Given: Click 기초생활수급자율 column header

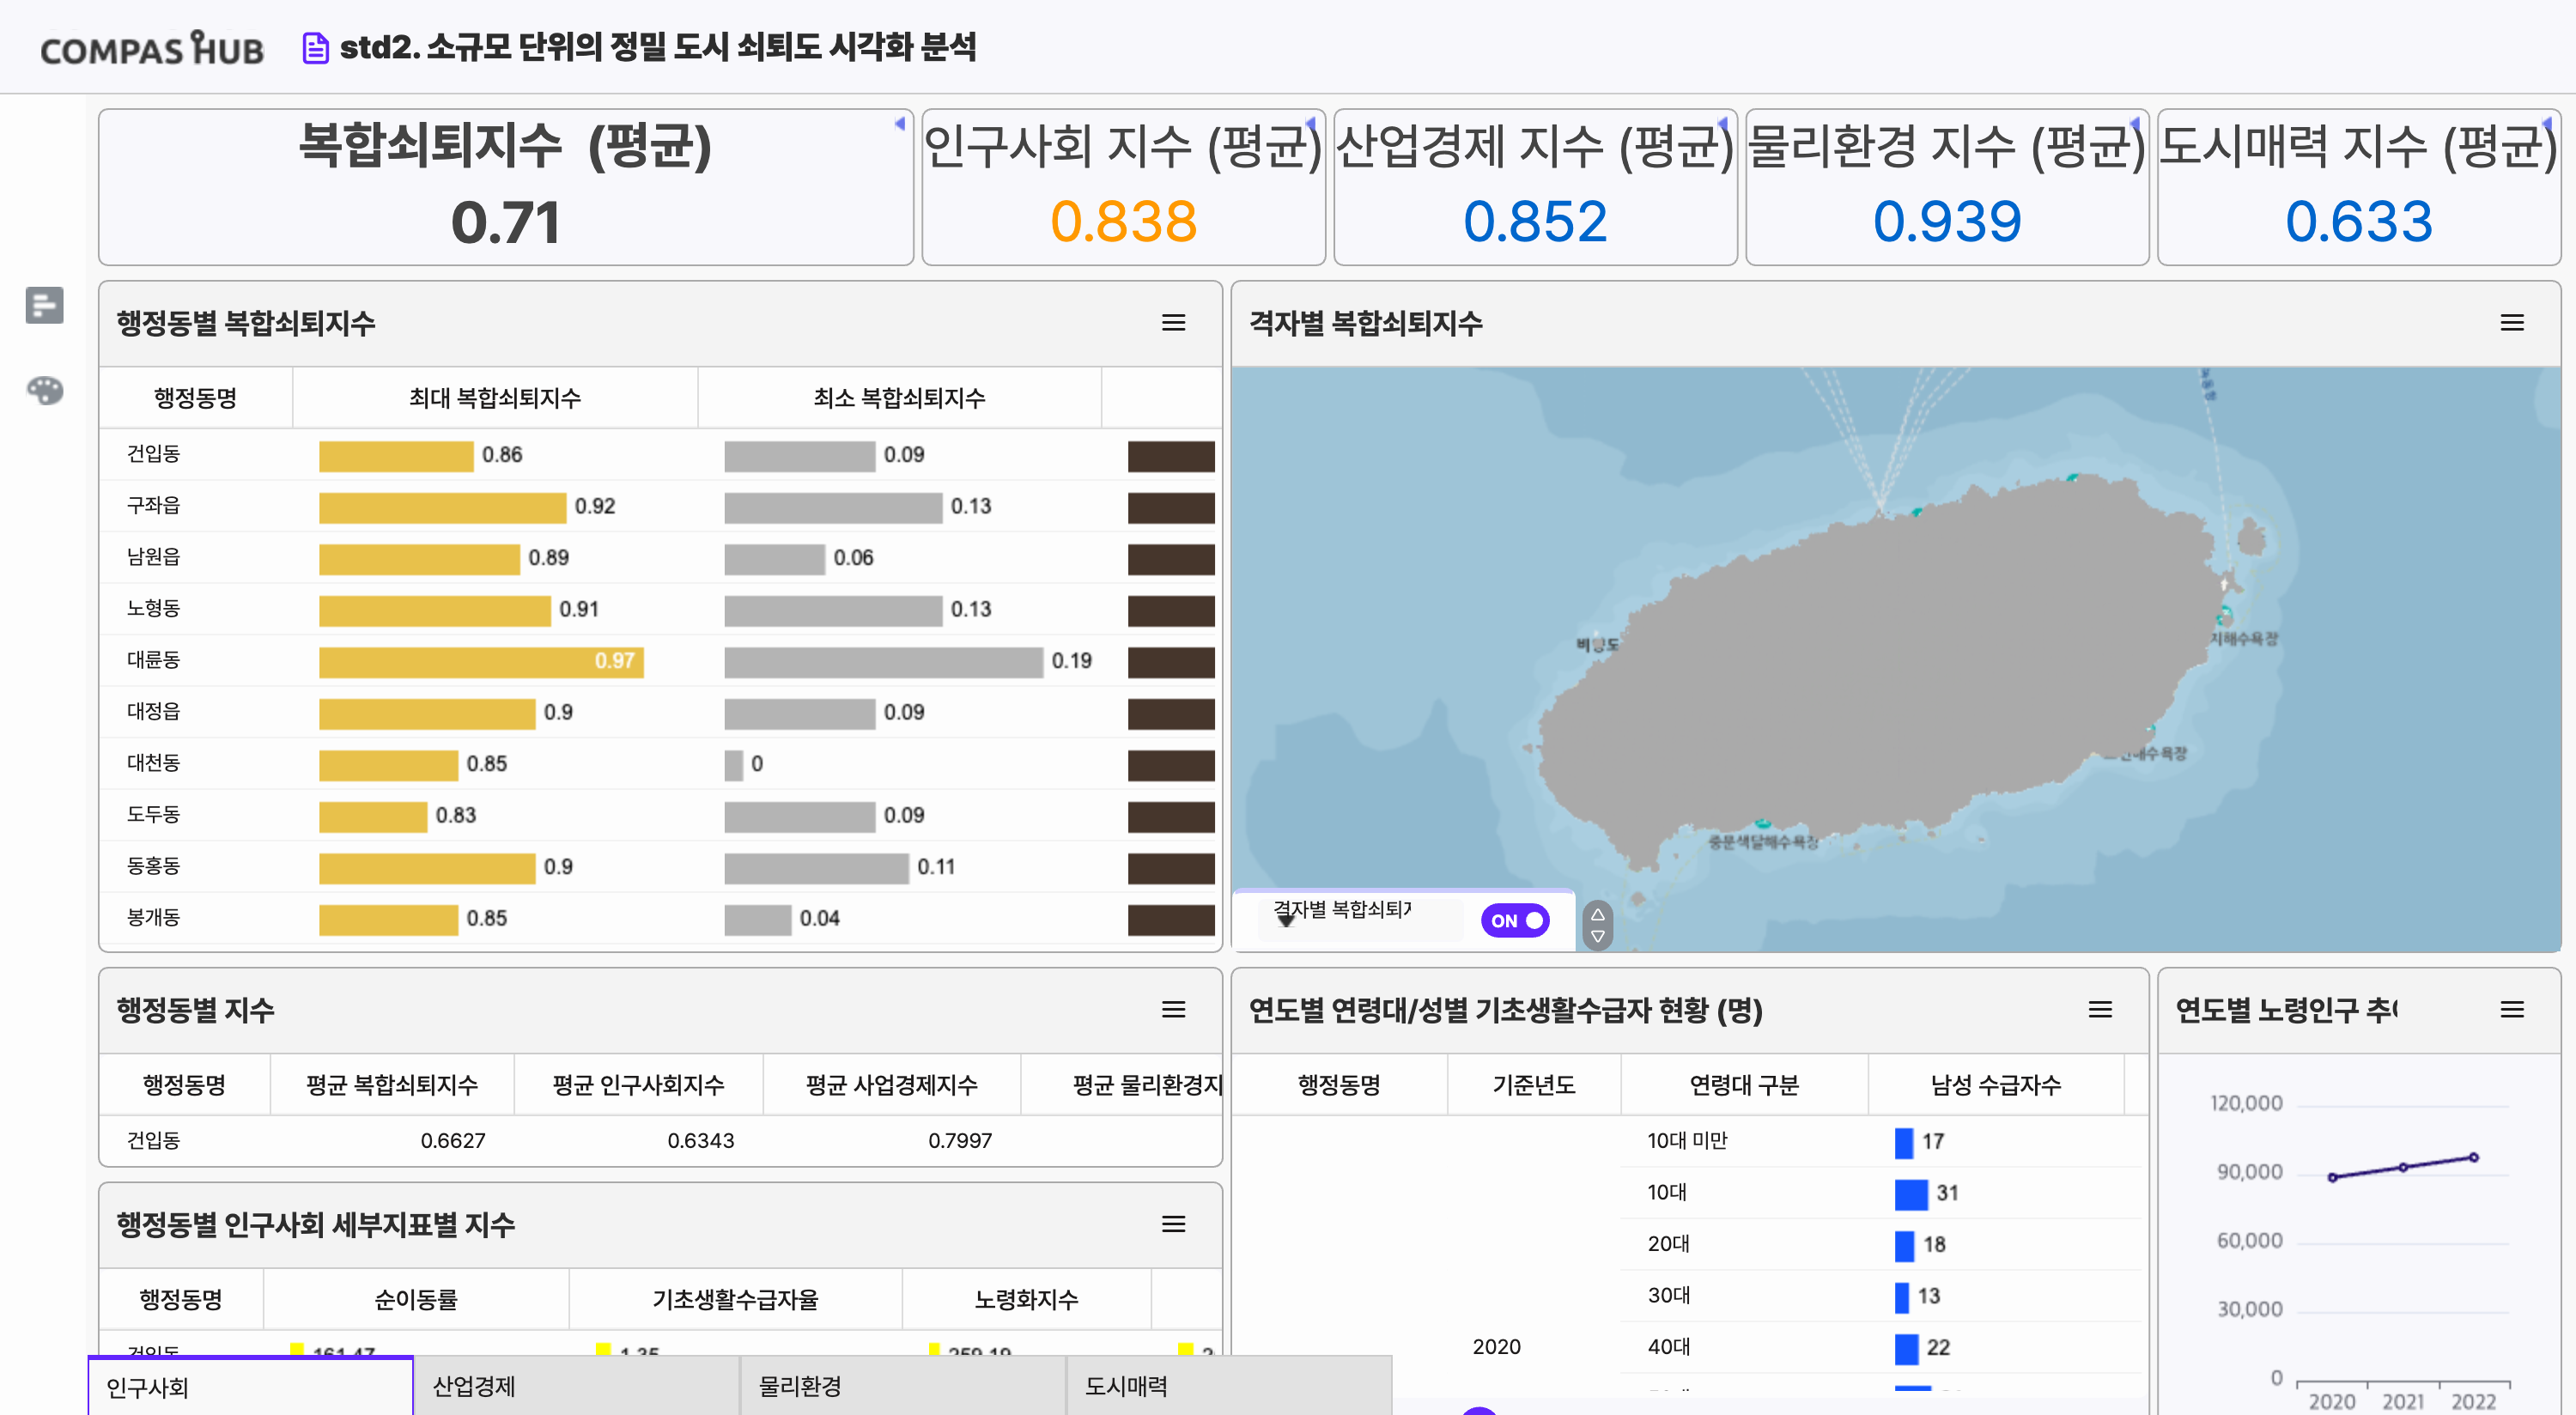Looking at the screenshot, I should click(735, 1299).
